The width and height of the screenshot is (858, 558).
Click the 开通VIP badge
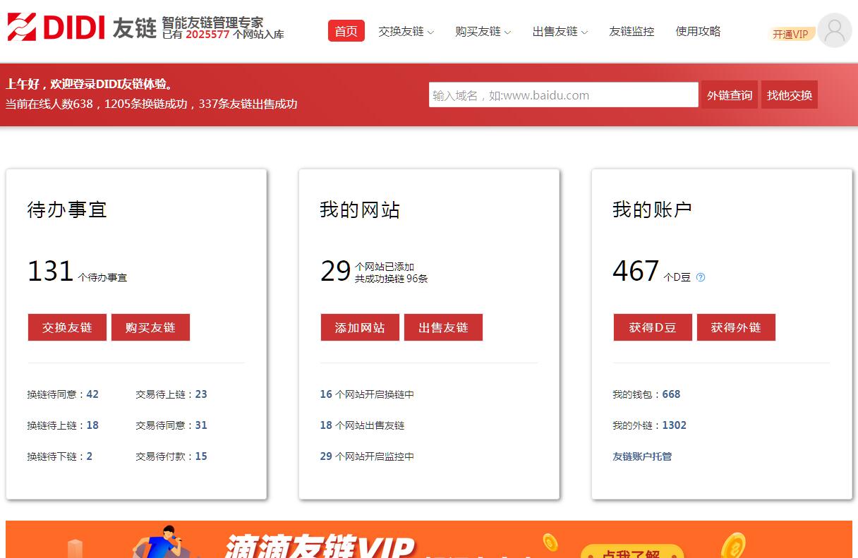[x=790, y=34]
